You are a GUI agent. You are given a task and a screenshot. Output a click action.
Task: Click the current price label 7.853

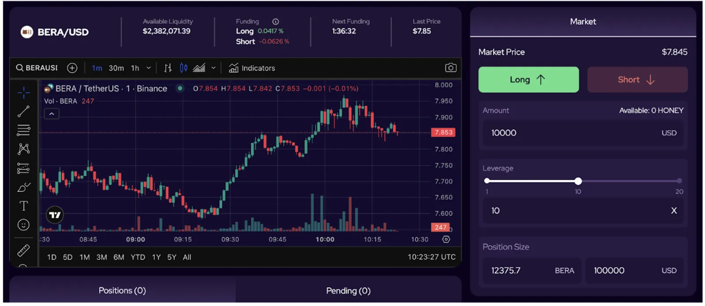[x=443, y=132]
